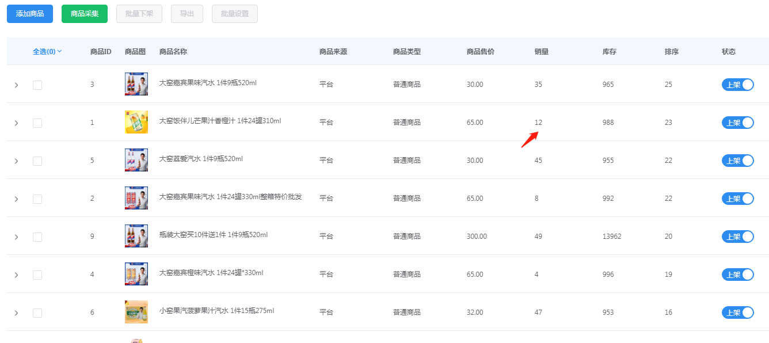The width and height of the screenshot is (769, 343).
Task: Open the 全选(0) dropdown arrow
Action: click(60, 51)
